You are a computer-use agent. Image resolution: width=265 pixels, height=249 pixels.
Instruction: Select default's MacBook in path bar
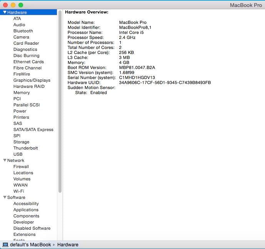point(30,245)
